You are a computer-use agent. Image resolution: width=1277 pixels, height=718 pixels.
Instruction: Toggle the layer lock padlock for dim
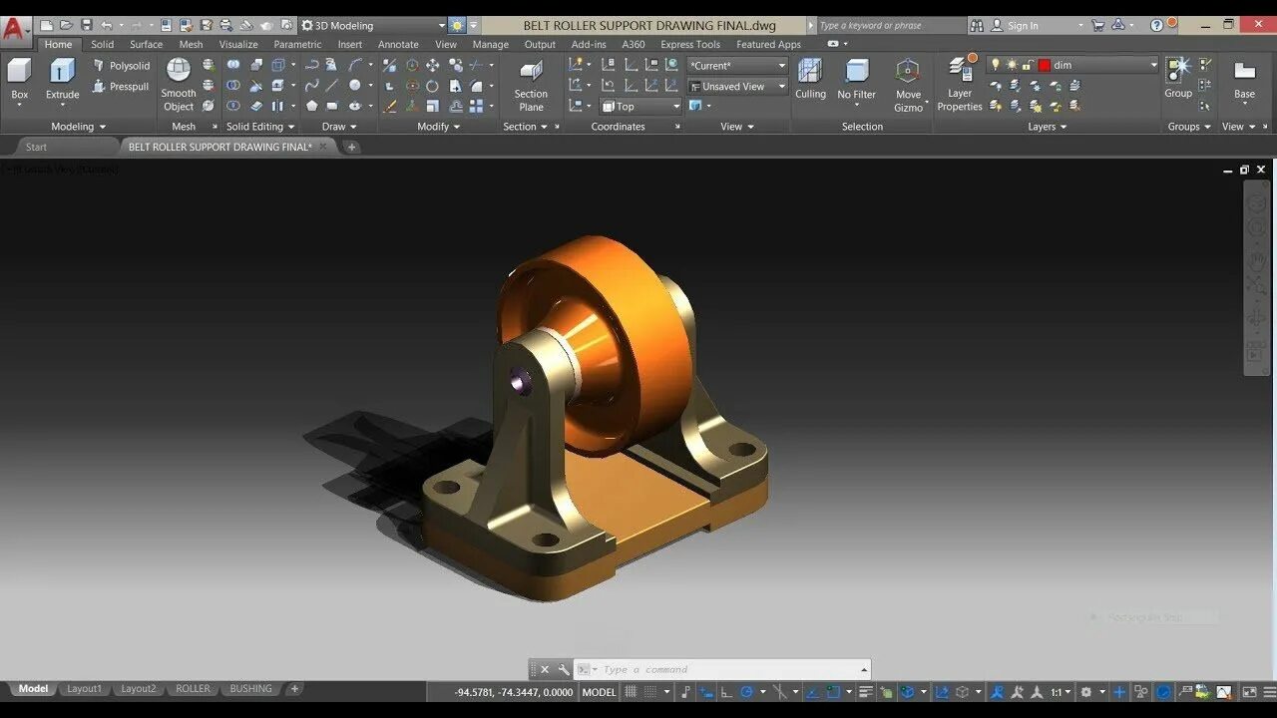coord(1028,65)
